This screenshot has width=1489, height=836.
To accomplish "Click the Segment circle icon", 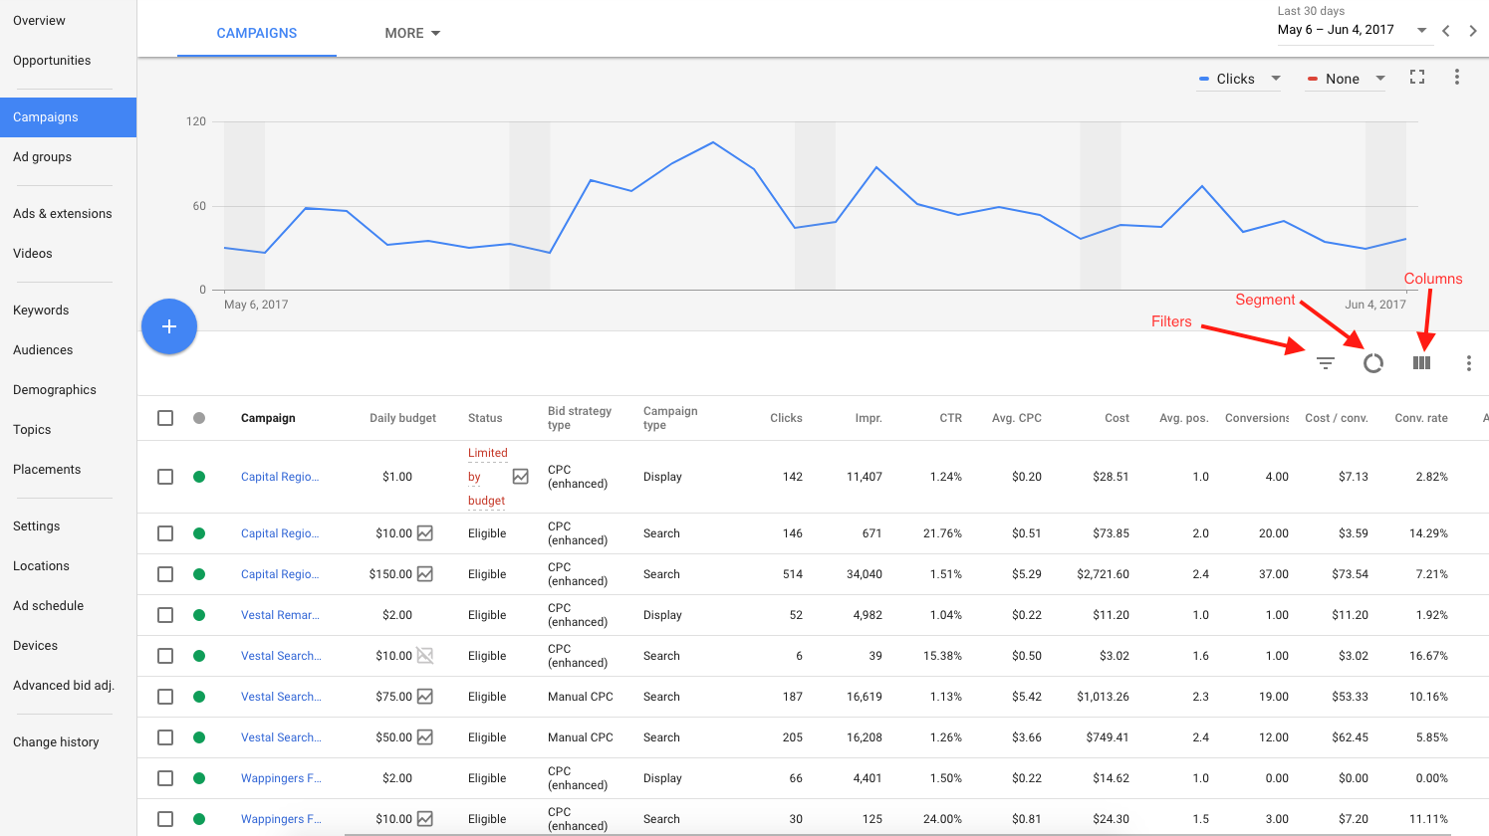I will pos(1373,363).
